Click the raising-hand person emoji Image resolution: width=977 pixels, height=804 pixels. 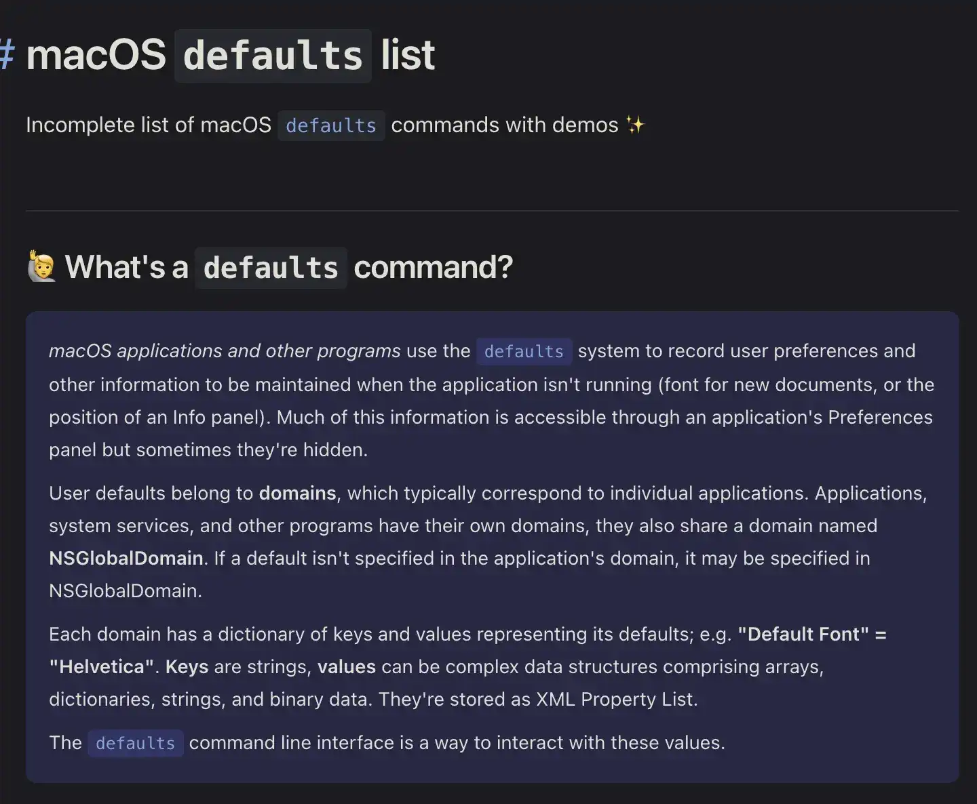click(42, 266)
